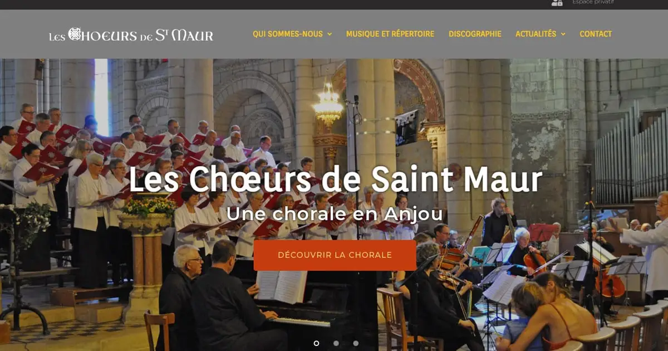Expand the chevron next to Actualités

point(563,34)
